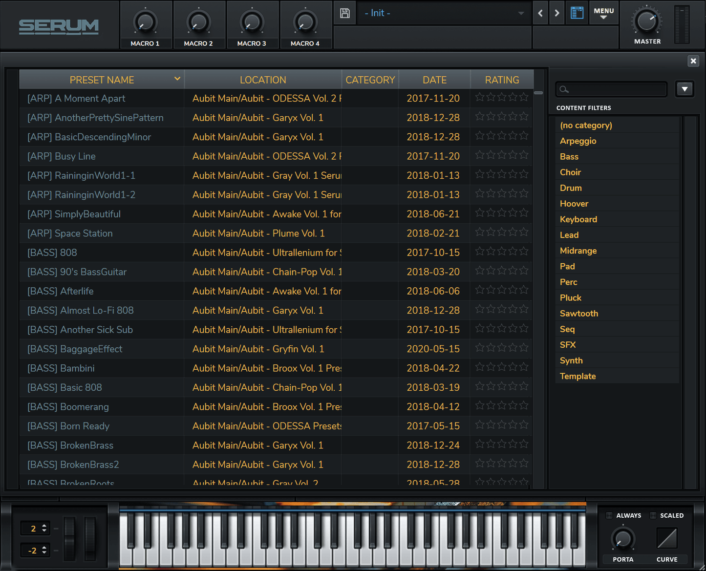Sort by Rating column header
706x571 pixels.
pyautogui.click(x=502, y=80)
